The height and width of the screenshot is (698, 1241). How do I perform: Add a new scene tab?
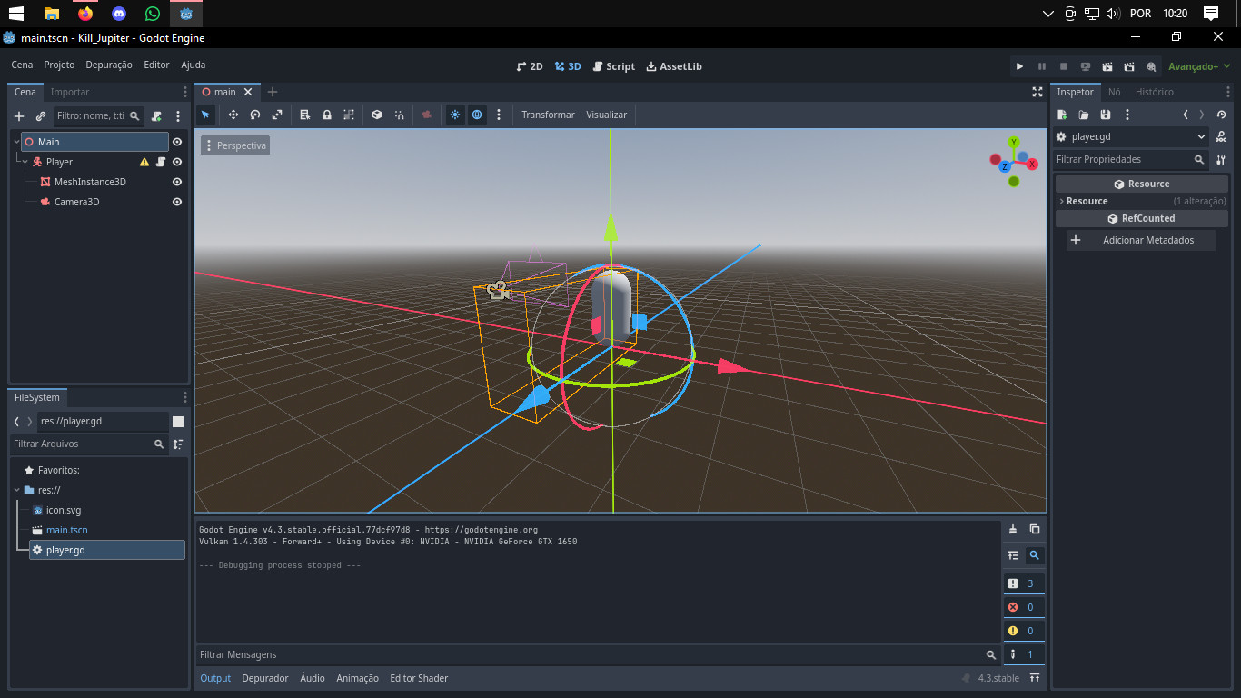[272, 92]
